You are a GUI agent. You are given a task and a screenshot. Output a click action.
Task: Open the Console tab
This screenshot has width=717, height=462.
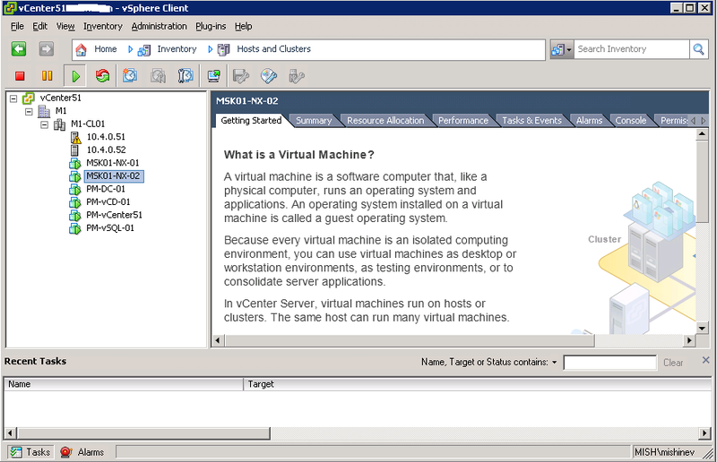tap(631, 121)
